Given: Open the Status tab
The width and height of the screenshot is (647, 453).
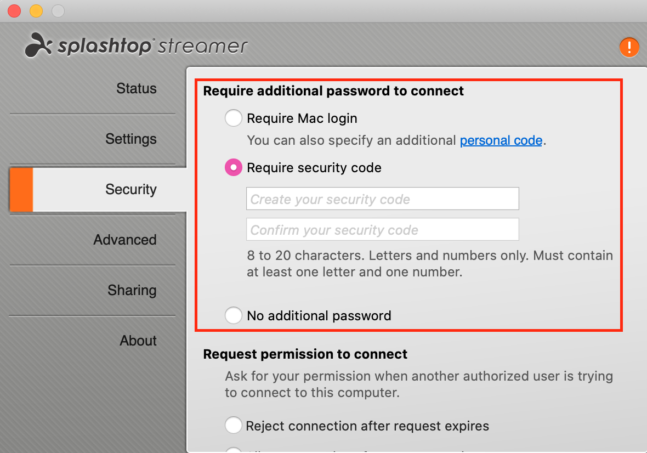Looking at the screenshot, I should click(136, 89).
